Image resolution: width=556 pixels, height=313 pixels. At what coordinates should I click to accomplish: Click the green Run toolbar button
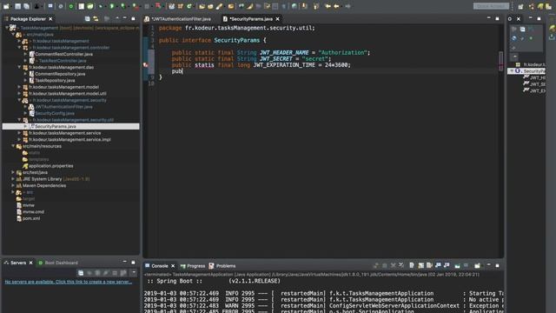(x=112, y=6)
